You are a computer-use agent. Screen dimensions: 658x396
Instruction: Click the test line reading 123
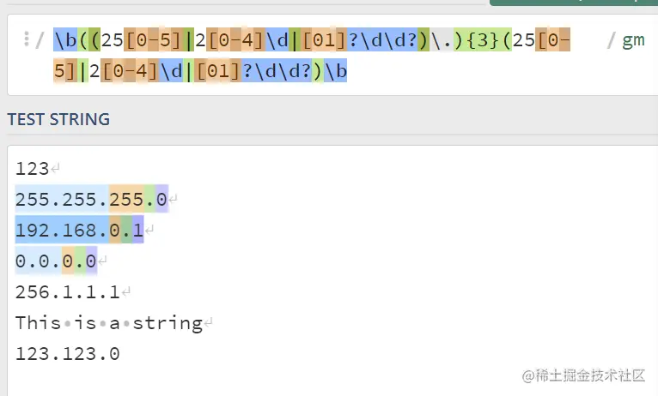coord(32,170)
